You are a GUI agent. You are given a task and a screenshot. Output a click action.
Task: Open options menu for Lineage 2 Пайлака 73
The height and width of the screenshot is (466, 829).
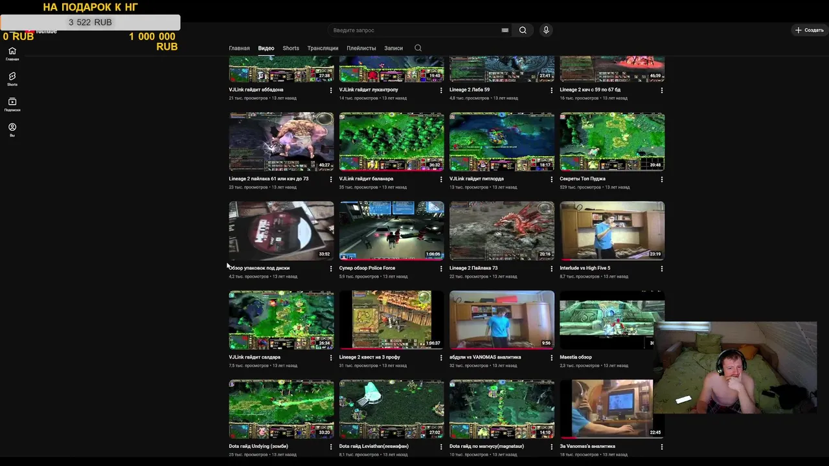click(x=551, y=268)
